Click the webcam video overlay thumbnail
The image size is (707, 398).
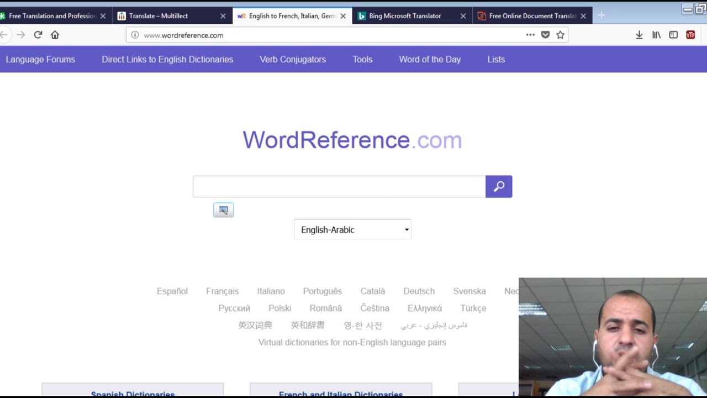point(613,337)
